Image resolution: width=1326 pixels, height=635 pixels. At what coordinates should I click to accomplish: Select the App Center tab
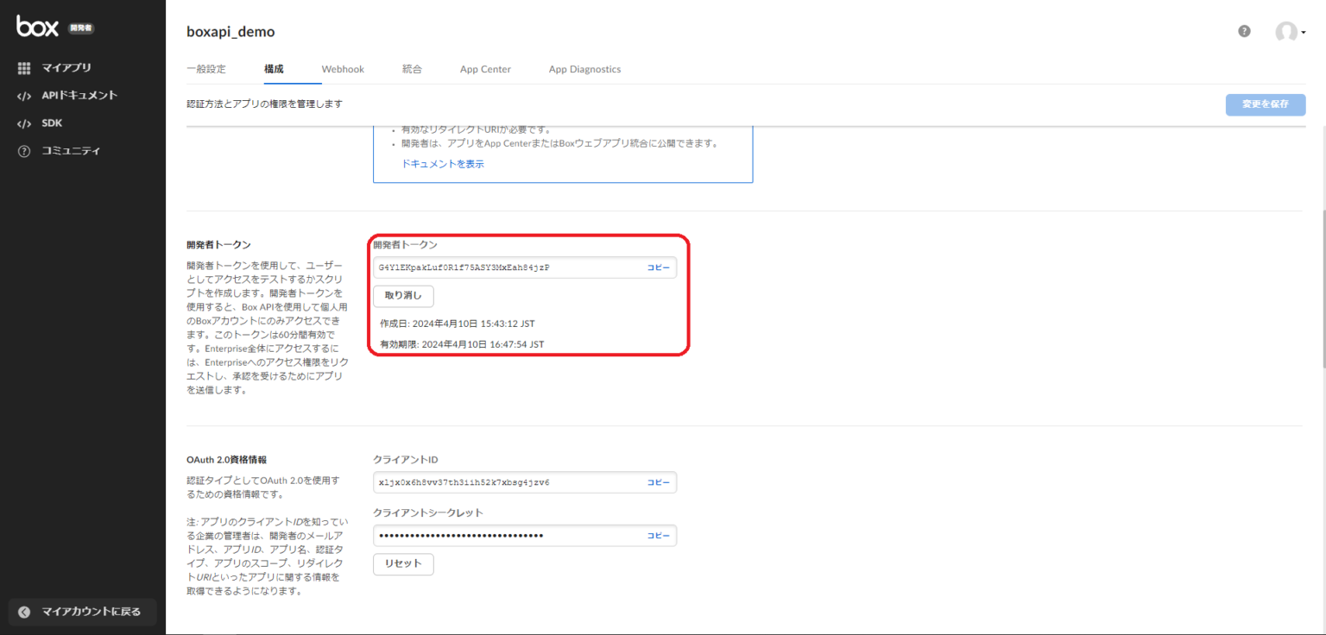click(x=485, y=68)
